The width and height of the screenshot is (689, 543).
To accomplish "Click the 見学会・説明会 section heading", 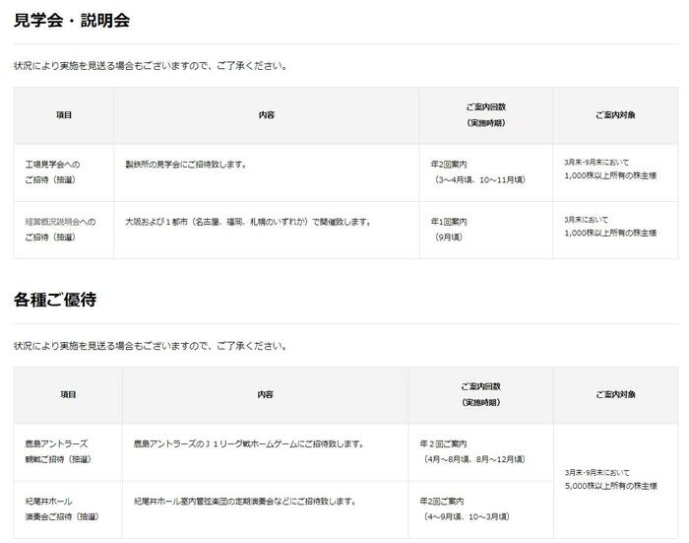I will 72,20.
